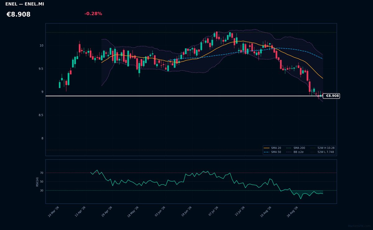This screenshot has height=230, width=373.
Task: Click the "19 Jun '26" date label
Action: pyautogui.click(x=186, y=212)
